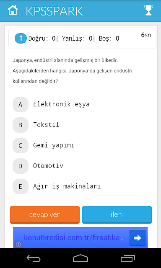161x268 pixels.
Task: Open Android recent apps icon
Action: 128,258
